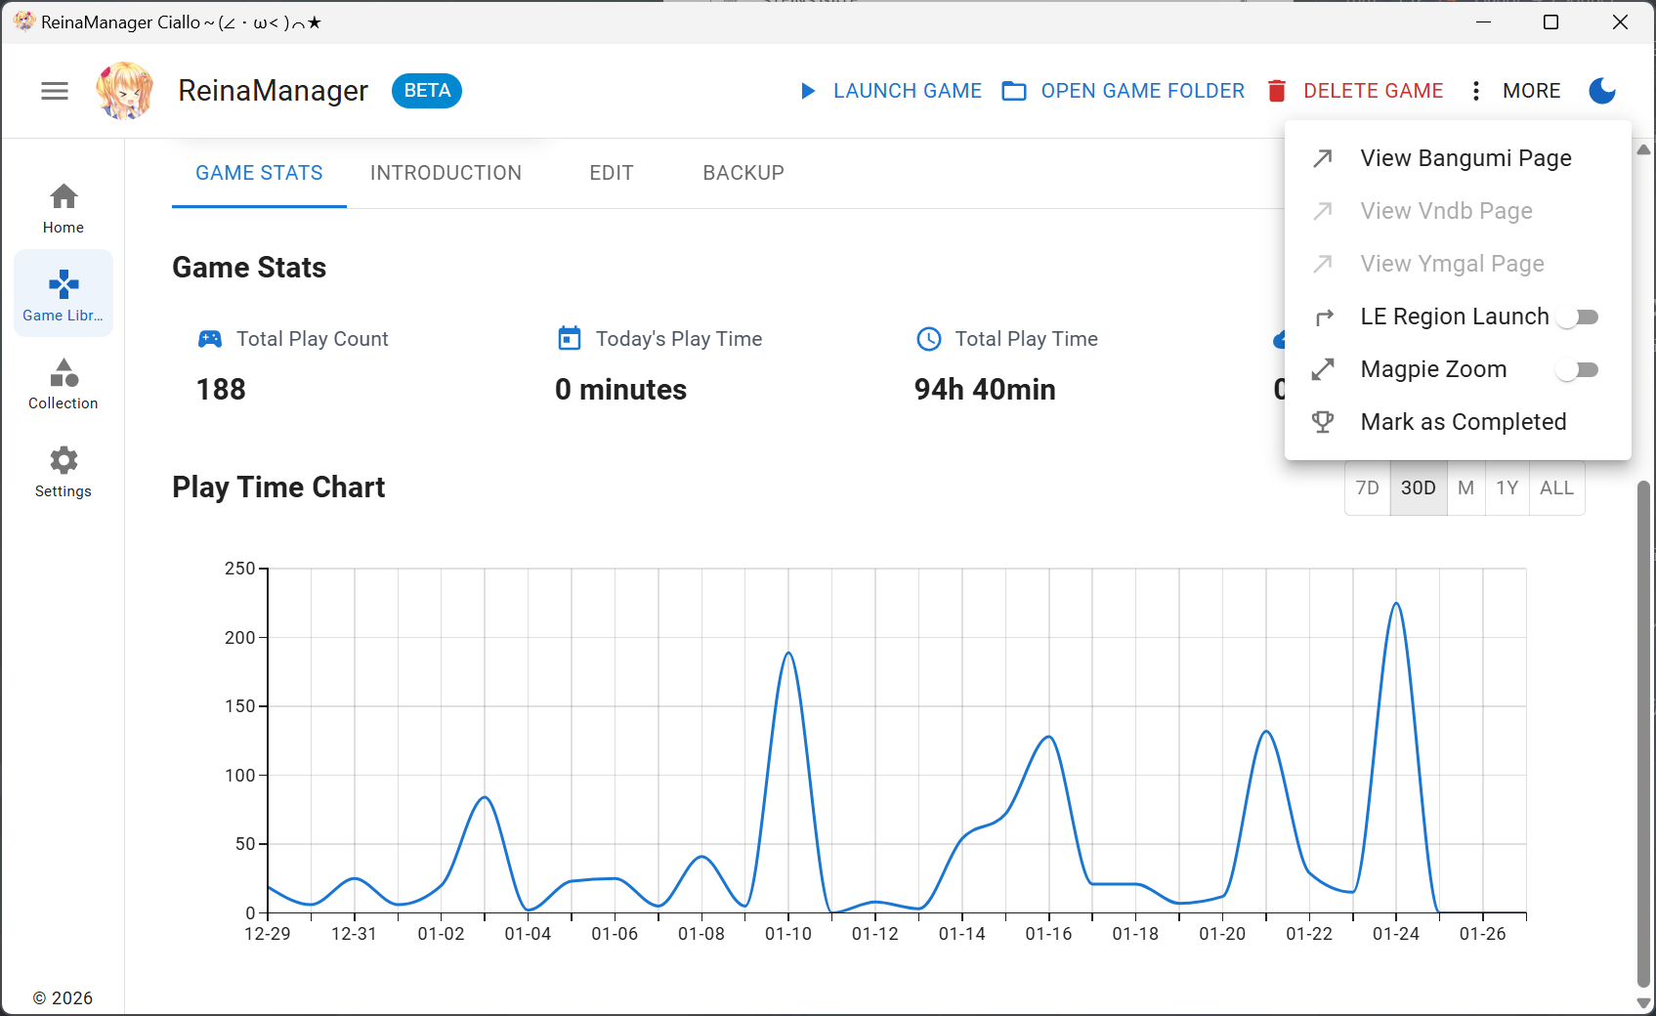Click the 01-24 peak on chart
Image resolution: width=1656 pixels, height=1016 pixels.
pos(1396,604)
